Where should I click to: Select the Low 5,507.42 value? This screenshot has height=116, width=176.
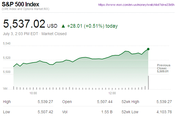point(45,111)
